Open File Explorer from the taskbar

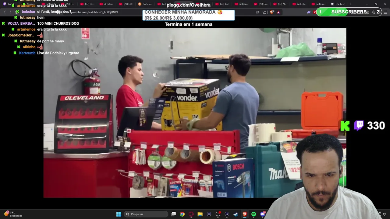click(x=200, y=214)
